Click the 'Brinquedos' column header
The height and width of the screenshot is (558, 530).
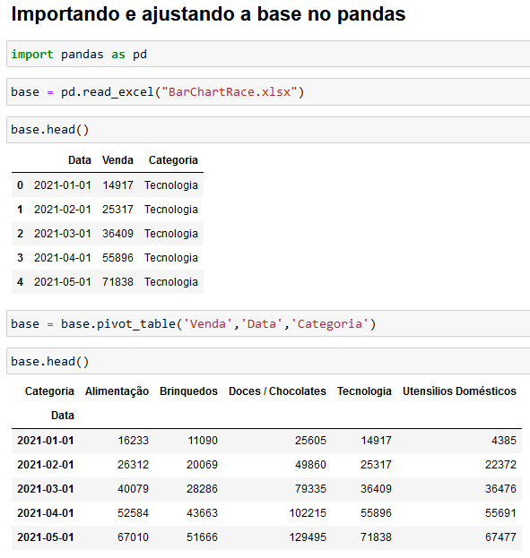pyautogui.click(x=188, y=391)
